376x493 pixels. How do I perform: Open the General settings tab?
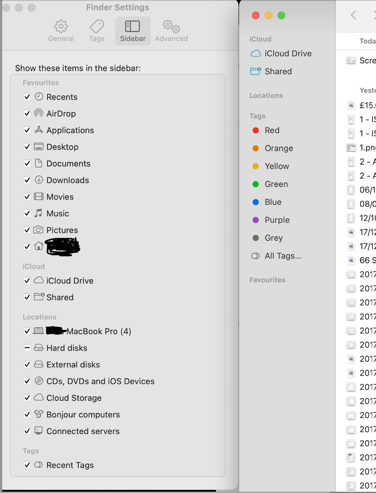click(x=61, y=31)
